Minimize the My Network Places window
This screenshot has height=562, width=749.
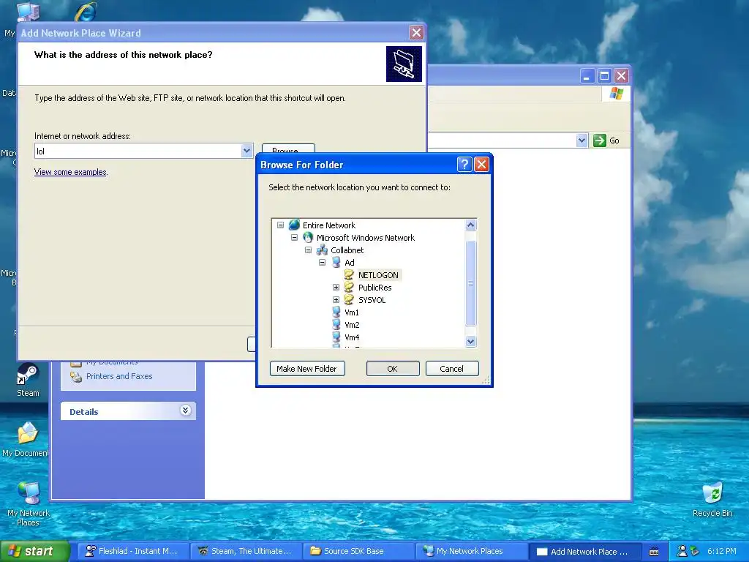point(587,75)
